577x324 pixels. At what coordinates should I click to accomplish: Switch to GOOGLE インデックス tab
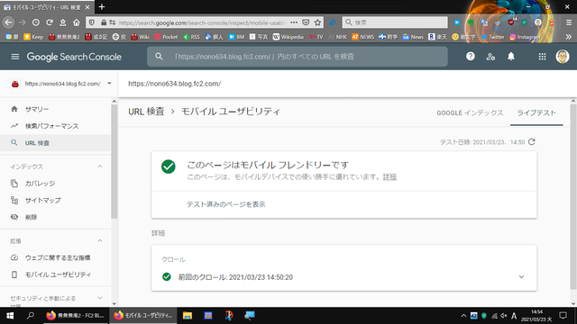pos(470,113)
